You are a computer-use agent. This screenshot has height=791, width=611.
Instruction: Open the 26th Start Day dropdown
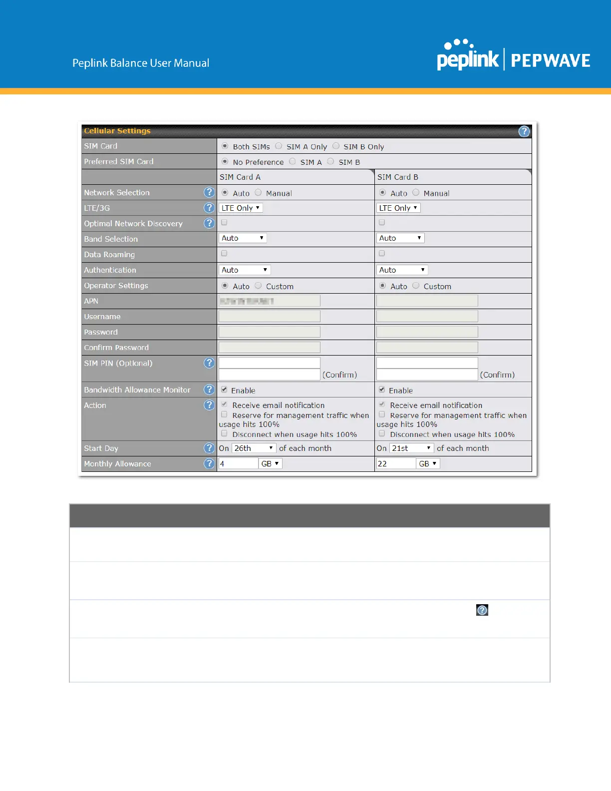click(x=254, y=448)
